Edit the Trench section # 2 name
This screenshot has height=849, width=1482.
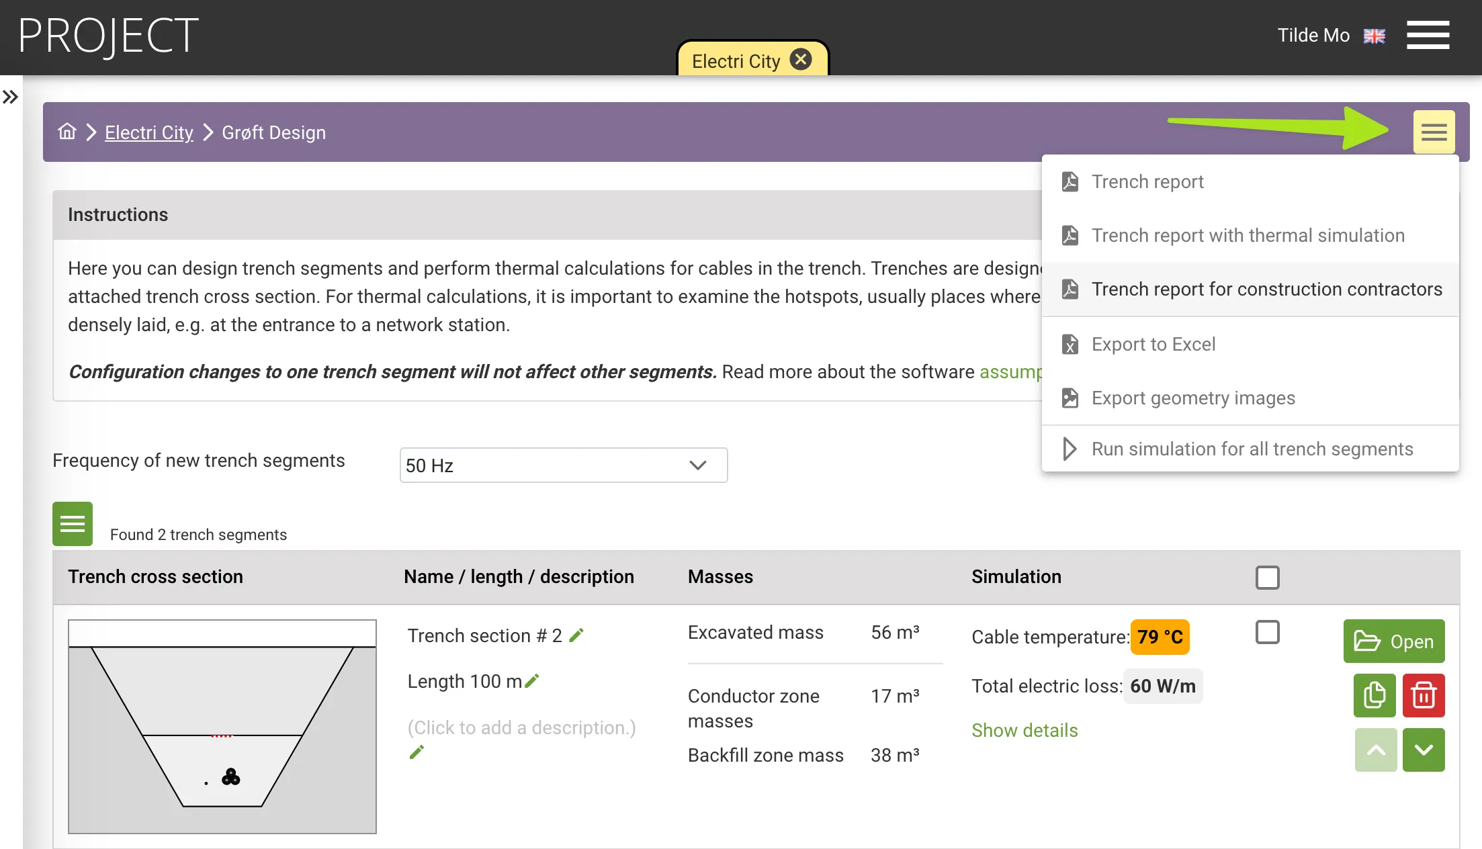tap(576, 635)
